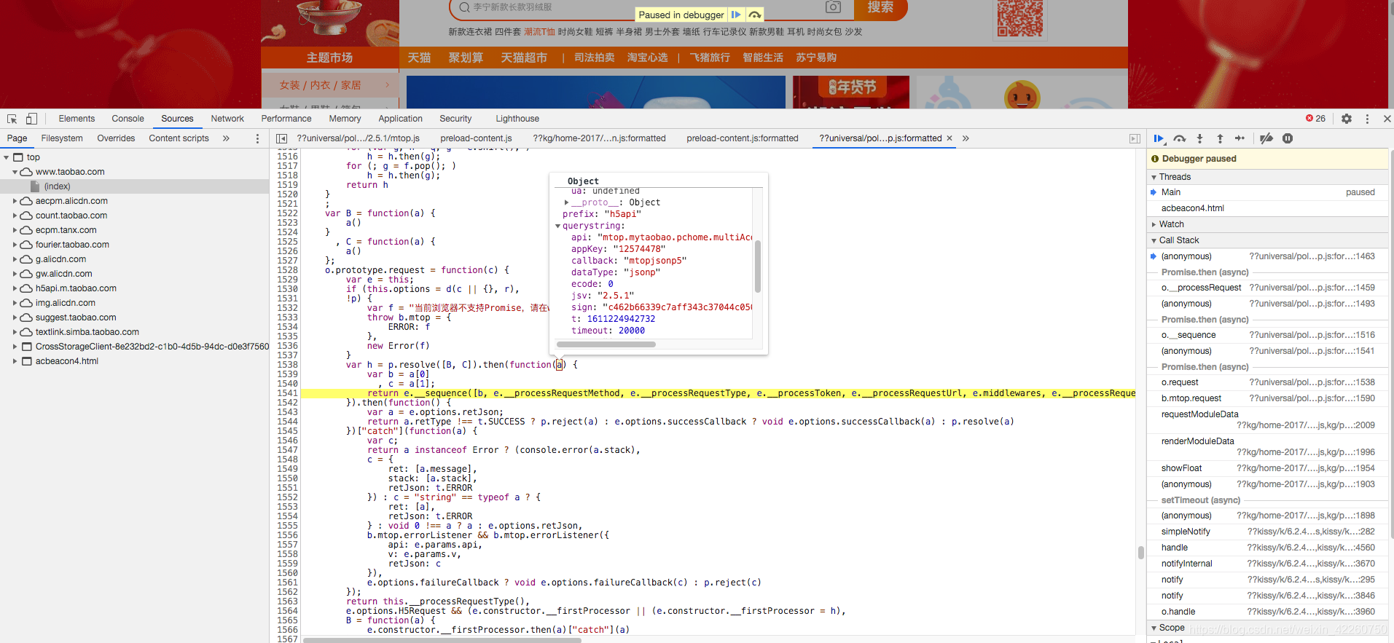Step into next function call
Image resolution: width=1394 pixels, height=643 pixels.
pyautogui.click(x=1199, y=138)
